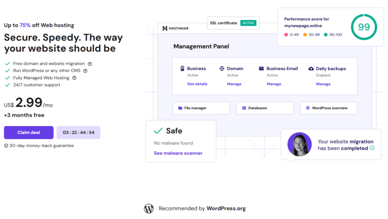
Task: Click Manage under Domain
Action: point(234,84)
